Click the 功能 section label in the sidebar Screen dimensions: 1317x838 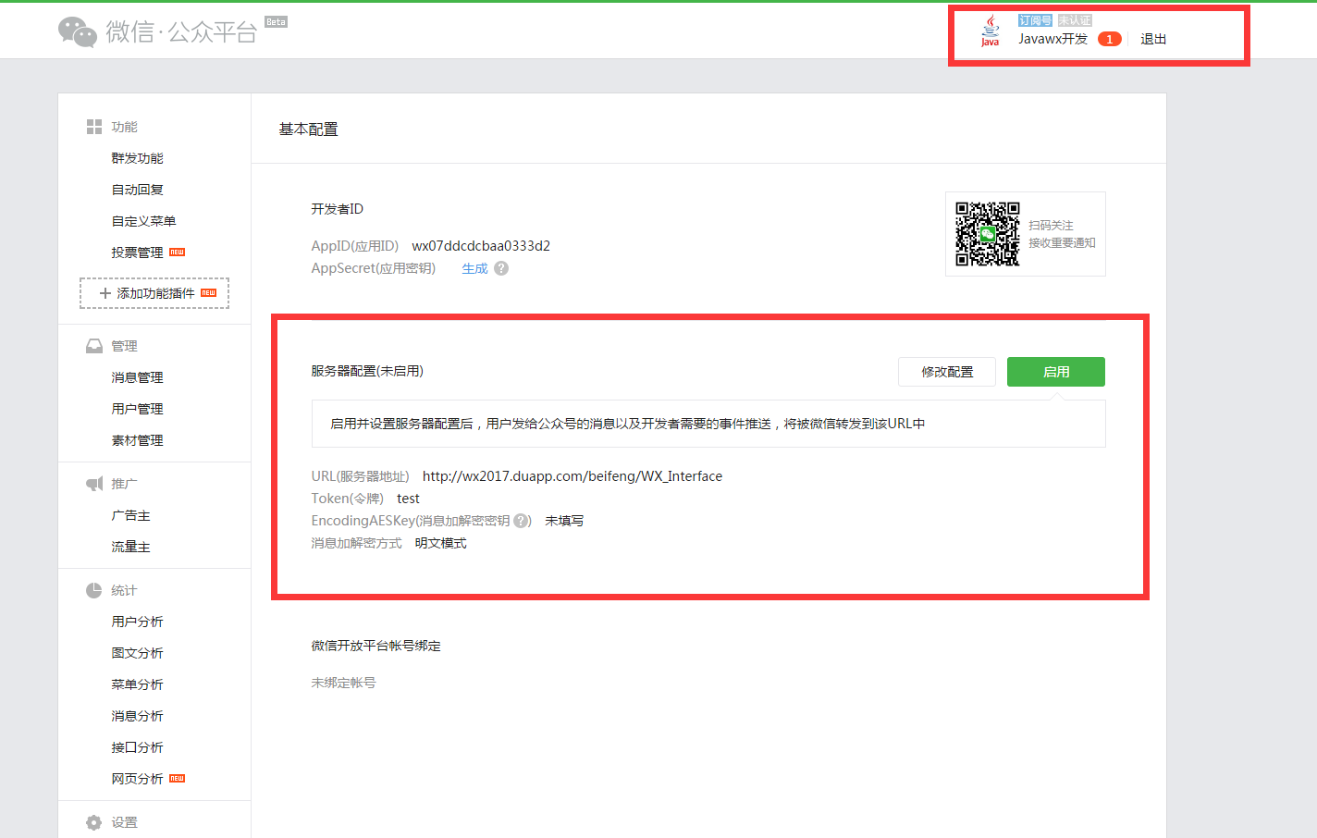(124, 127)
